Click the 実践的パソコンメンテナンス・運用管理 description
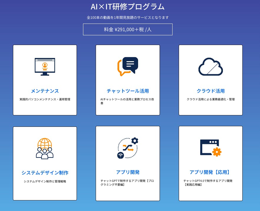 45,99
